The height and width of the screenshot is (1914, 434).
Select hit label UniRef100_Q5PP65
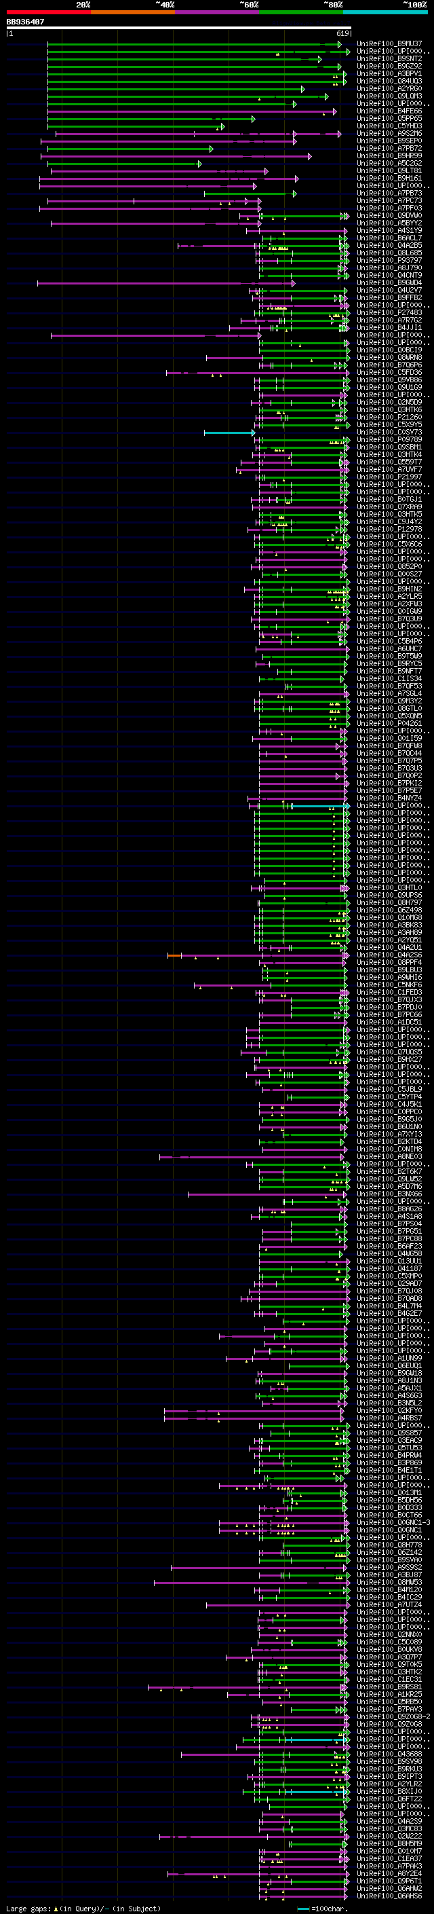point(389,119)
